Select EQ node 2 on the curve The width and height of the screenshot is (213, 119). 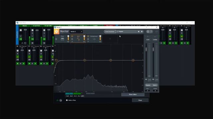click(85, 60)
